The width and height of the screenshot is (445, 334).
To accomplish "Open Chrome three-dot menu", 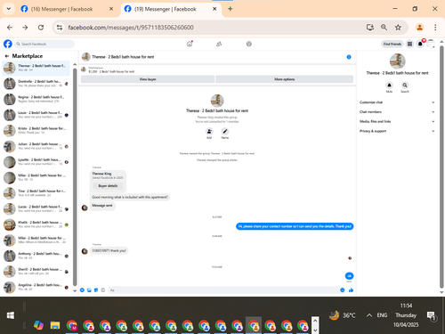I will tap(435, 28).
